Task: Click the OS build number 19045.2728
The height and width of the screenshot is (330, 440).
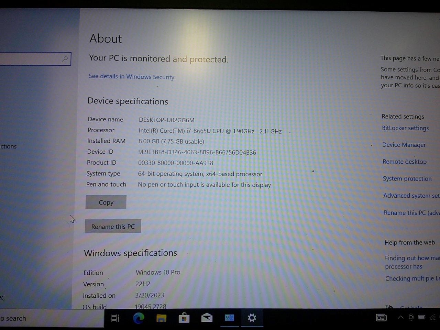Action: coord(151,306)
